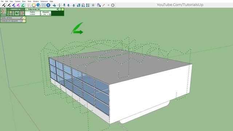Click the circle target icon
Screen dimensions: 233x131
click(113, 5)
